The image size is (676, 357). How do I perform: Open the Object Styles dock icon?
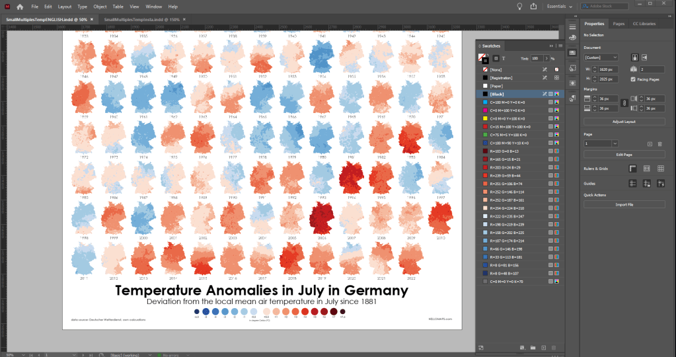(x=572, y=67)
